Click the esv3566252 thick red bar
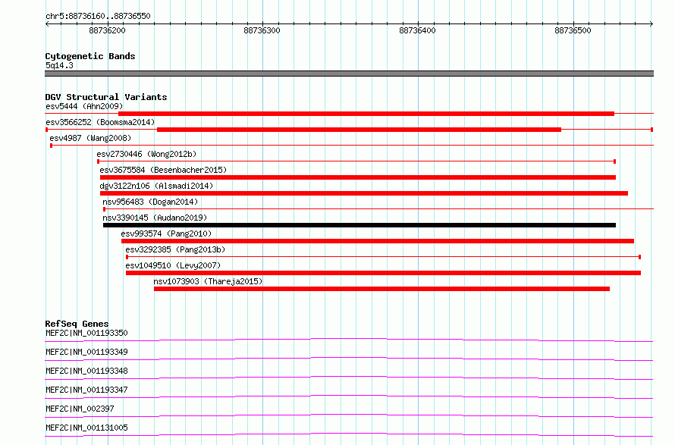This screenshot has height=445, width=675. click(x=359, y=130)
